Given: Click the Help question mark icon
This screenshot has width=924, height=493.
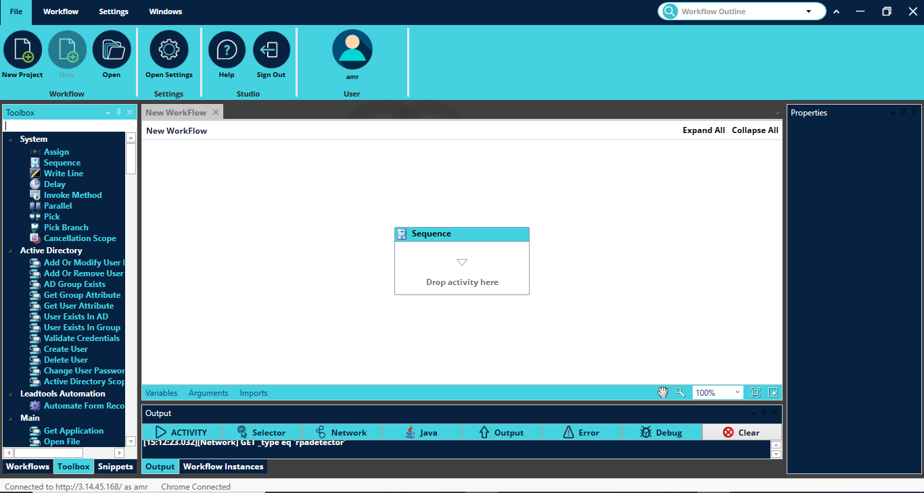Looking at the screenshot, I should click(227, 51).
